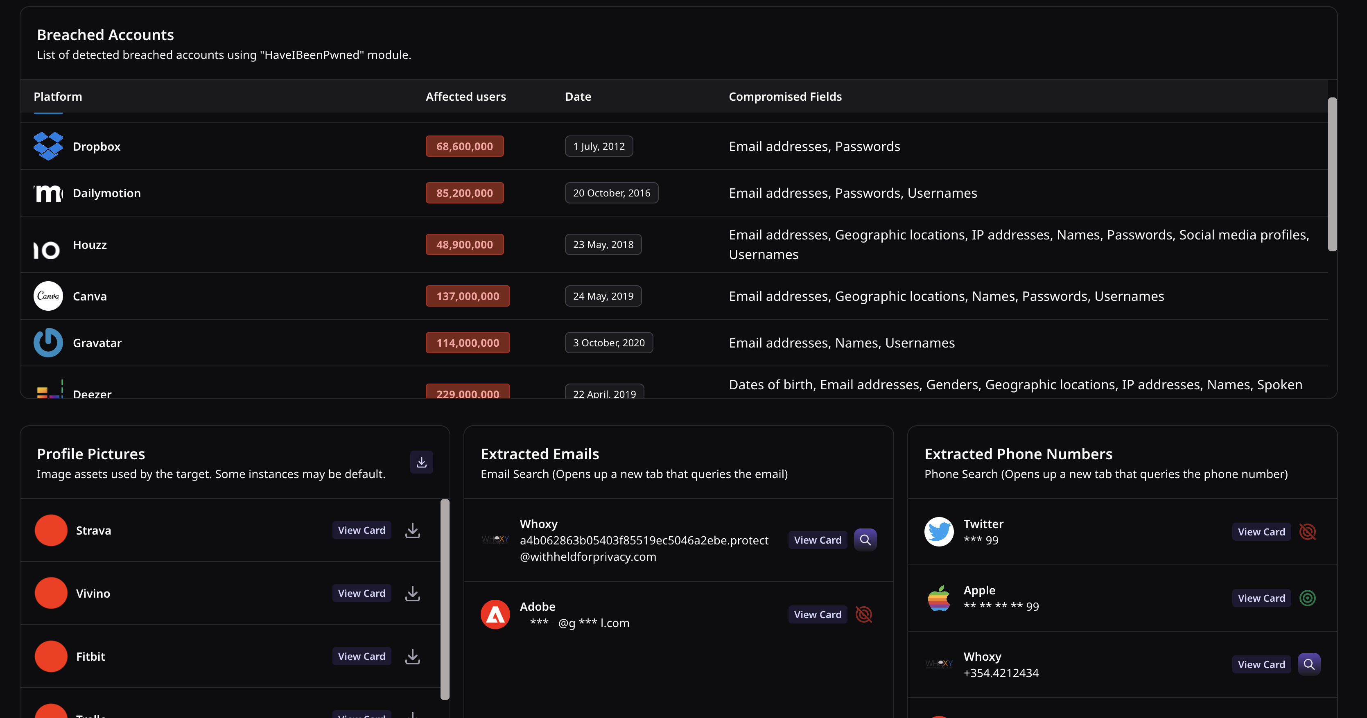
Task: Download the Strava profile picture
Action: click(412, 530)
